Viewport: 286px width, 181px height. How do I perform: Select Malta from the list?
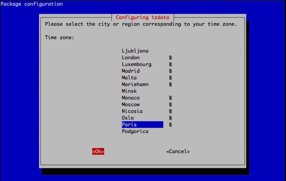pyautogui.click(x=129, y=78)
